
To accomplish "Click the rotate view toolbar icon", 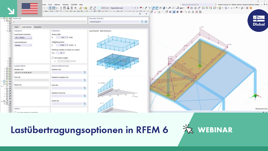I will click(189, 12).
